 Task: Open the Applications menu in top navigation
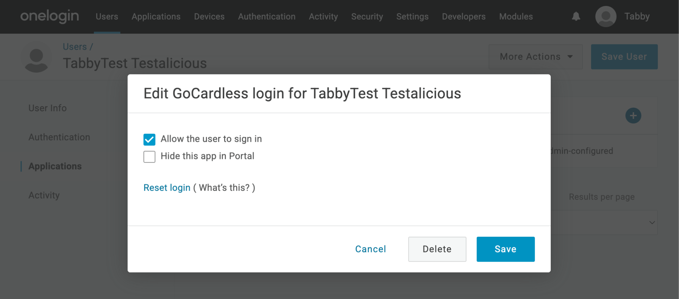[156, 17]
